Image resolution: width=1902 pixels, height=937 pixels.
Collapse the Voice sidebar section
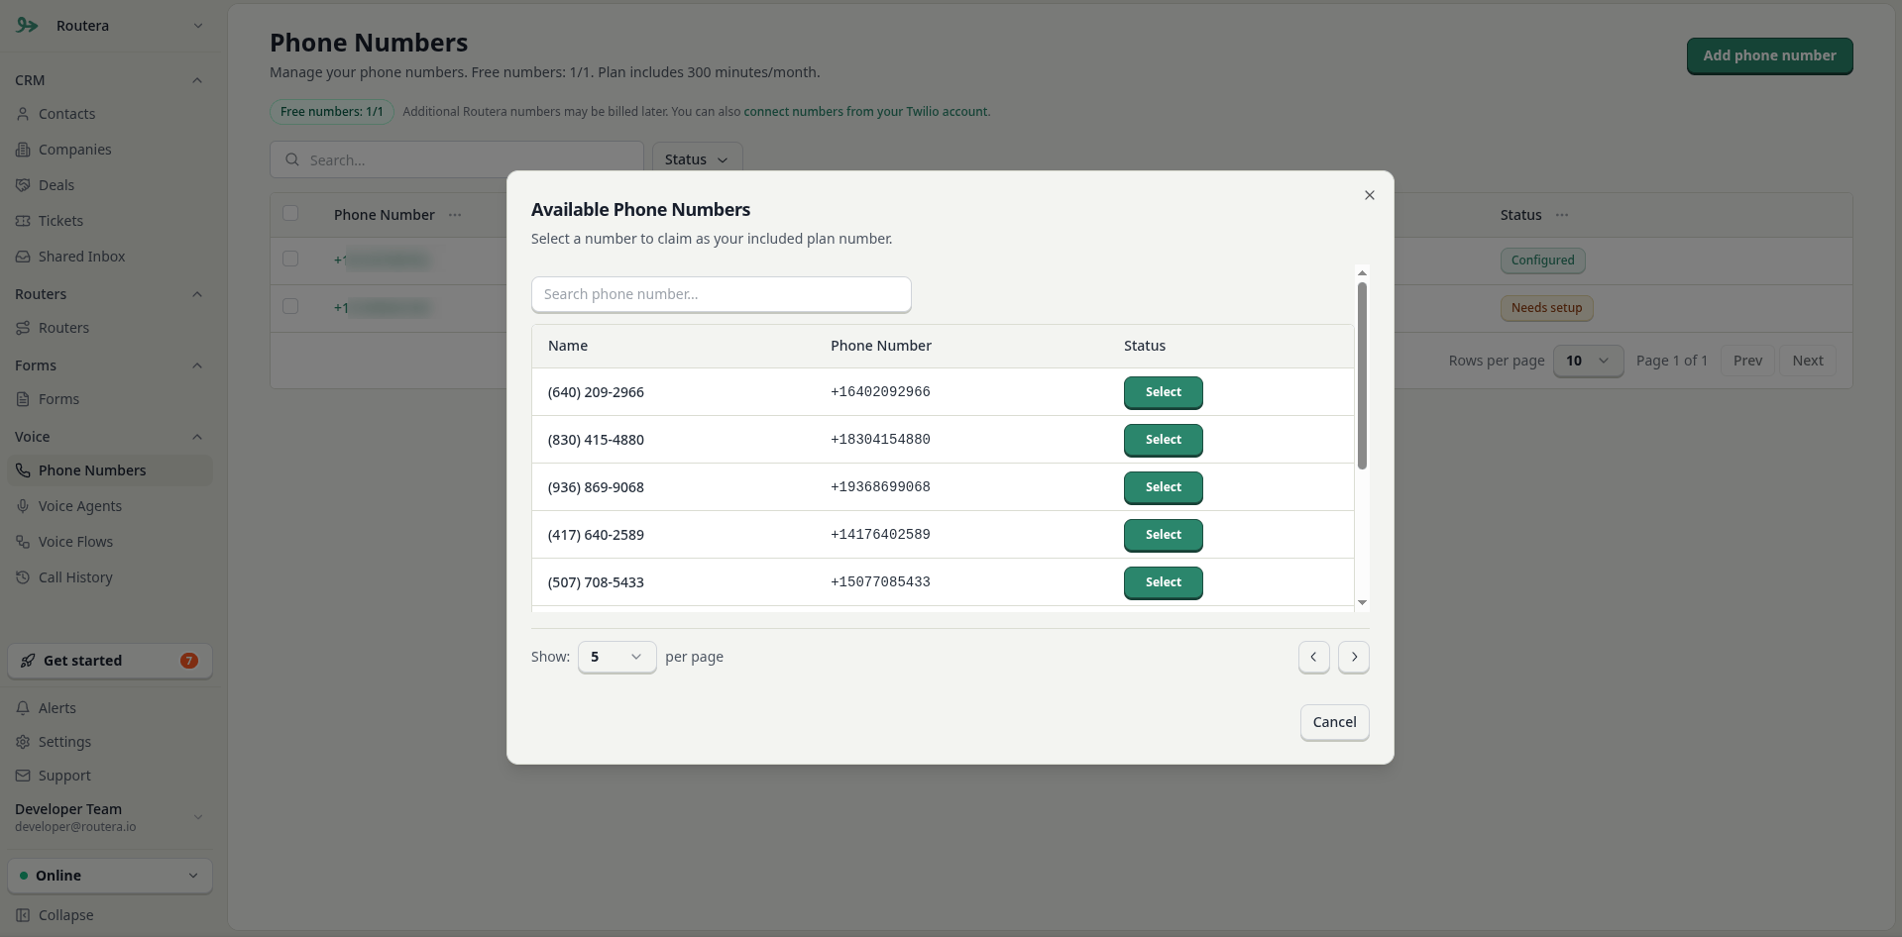(197, 437)
